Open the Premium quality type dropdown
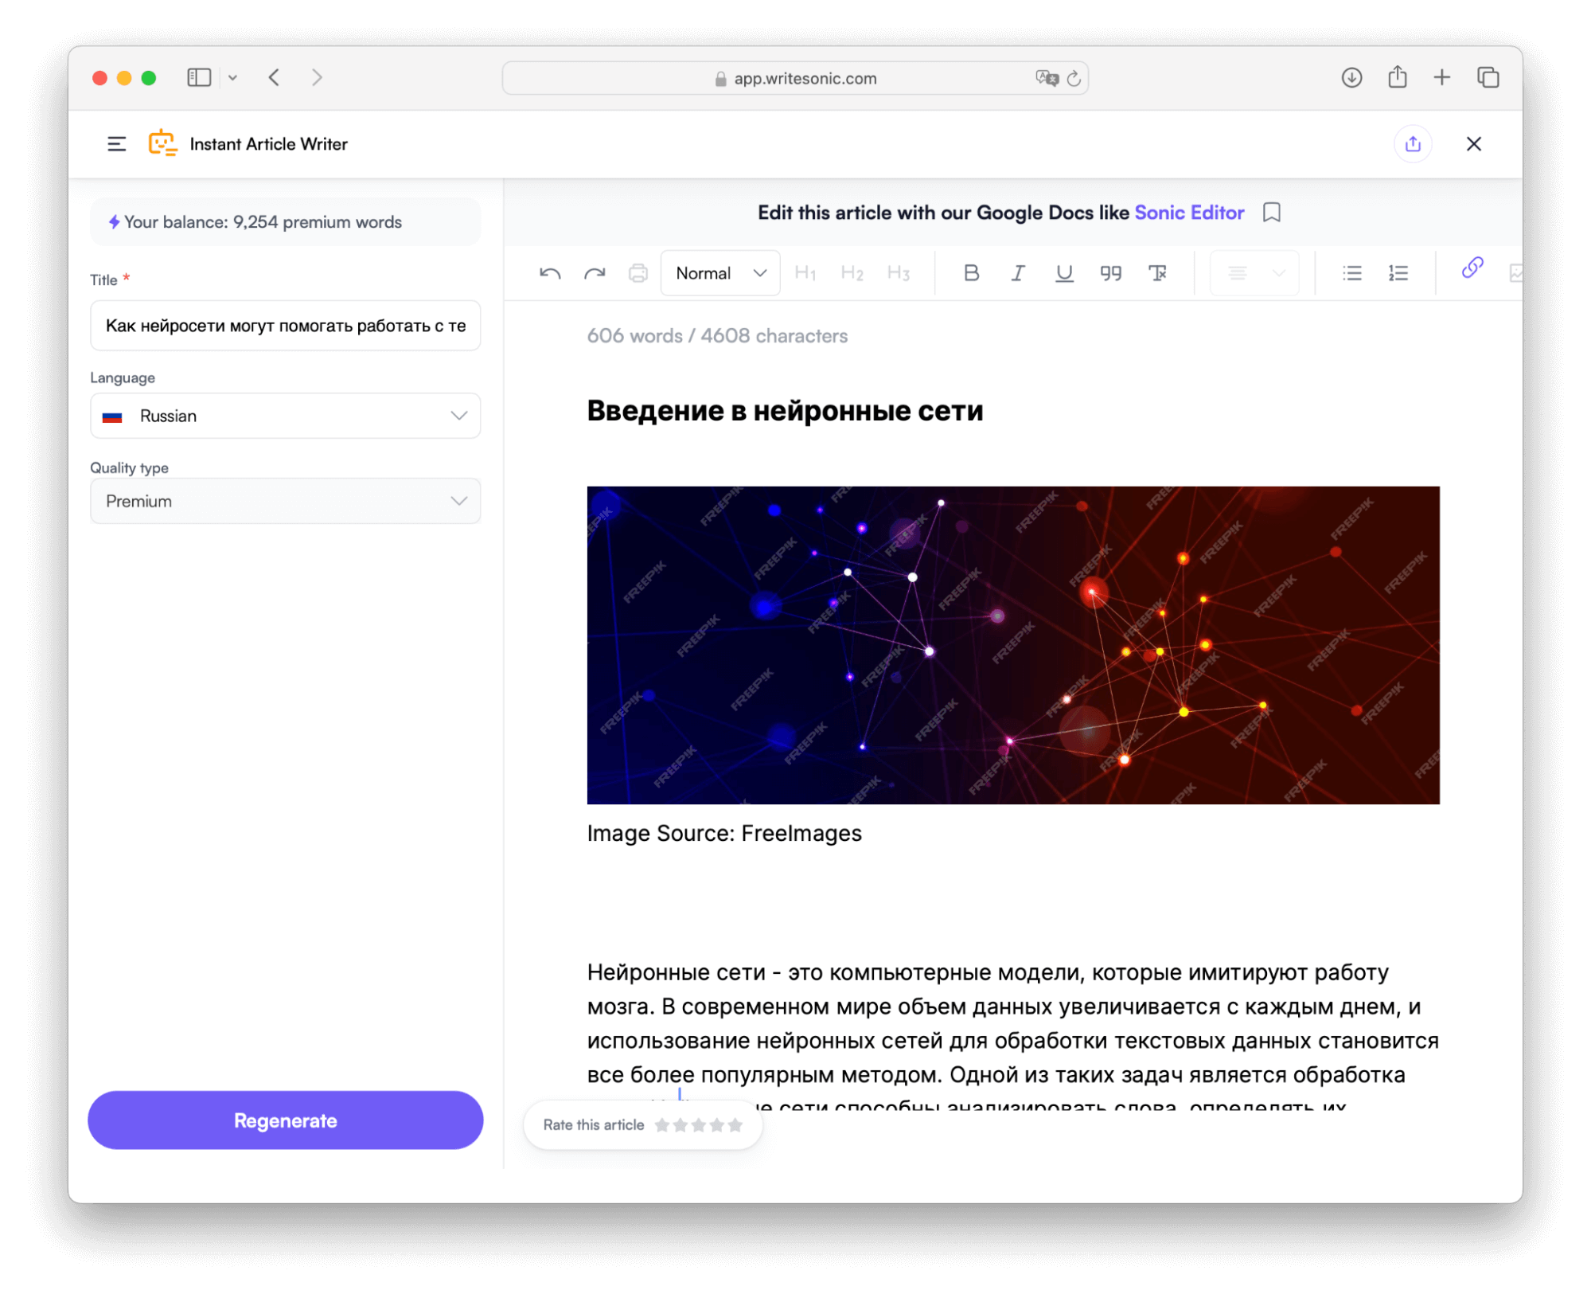Image resolution: width=1591 pixels, height=1294 pixels. coord(285,501)
